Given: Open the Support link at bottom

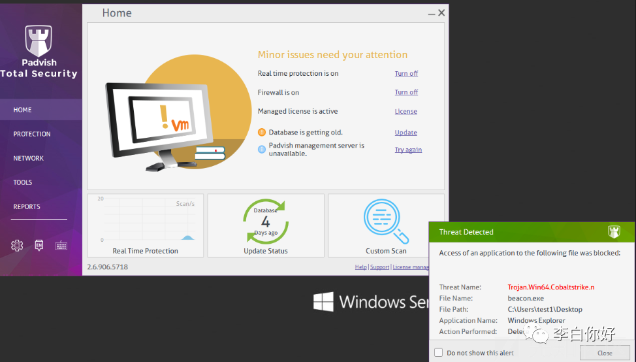Looking at the screenshot, I should tap(379, 267).
